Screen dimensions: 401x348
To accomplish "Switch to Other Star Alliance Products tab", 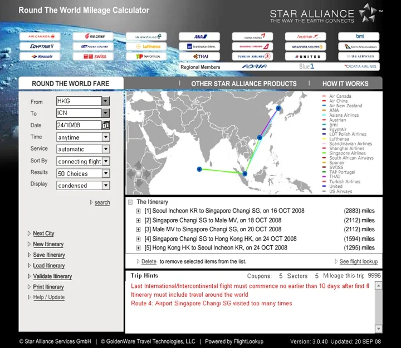I will 244,84.
